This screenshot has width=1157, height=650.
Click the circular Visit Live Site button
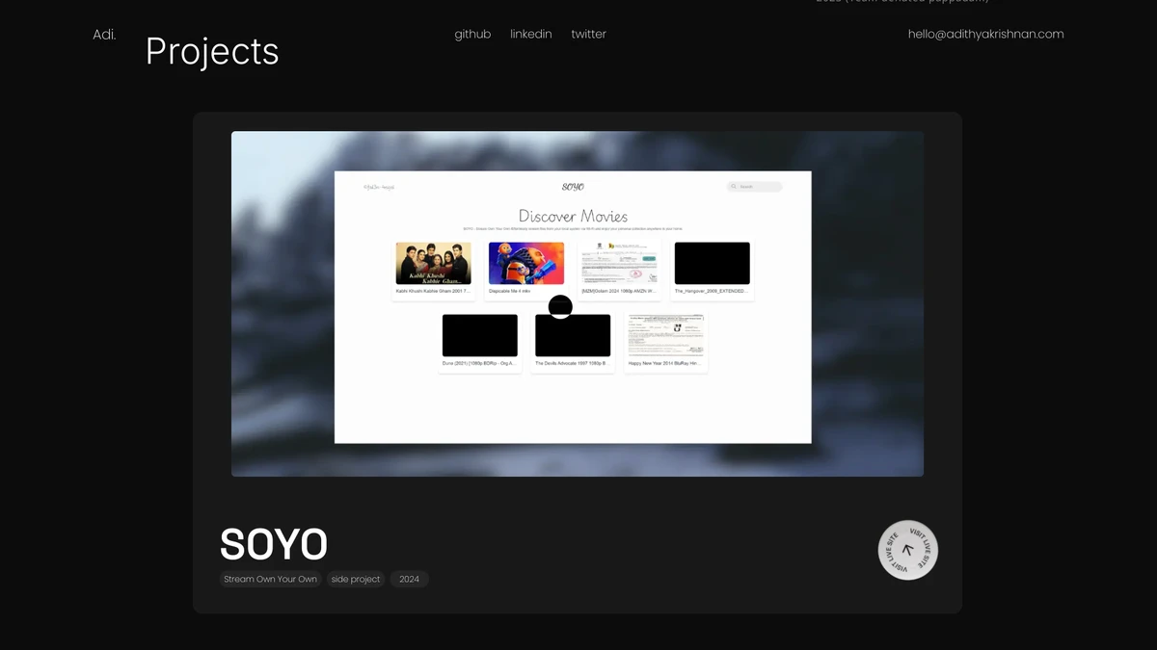tap(907, 551)
